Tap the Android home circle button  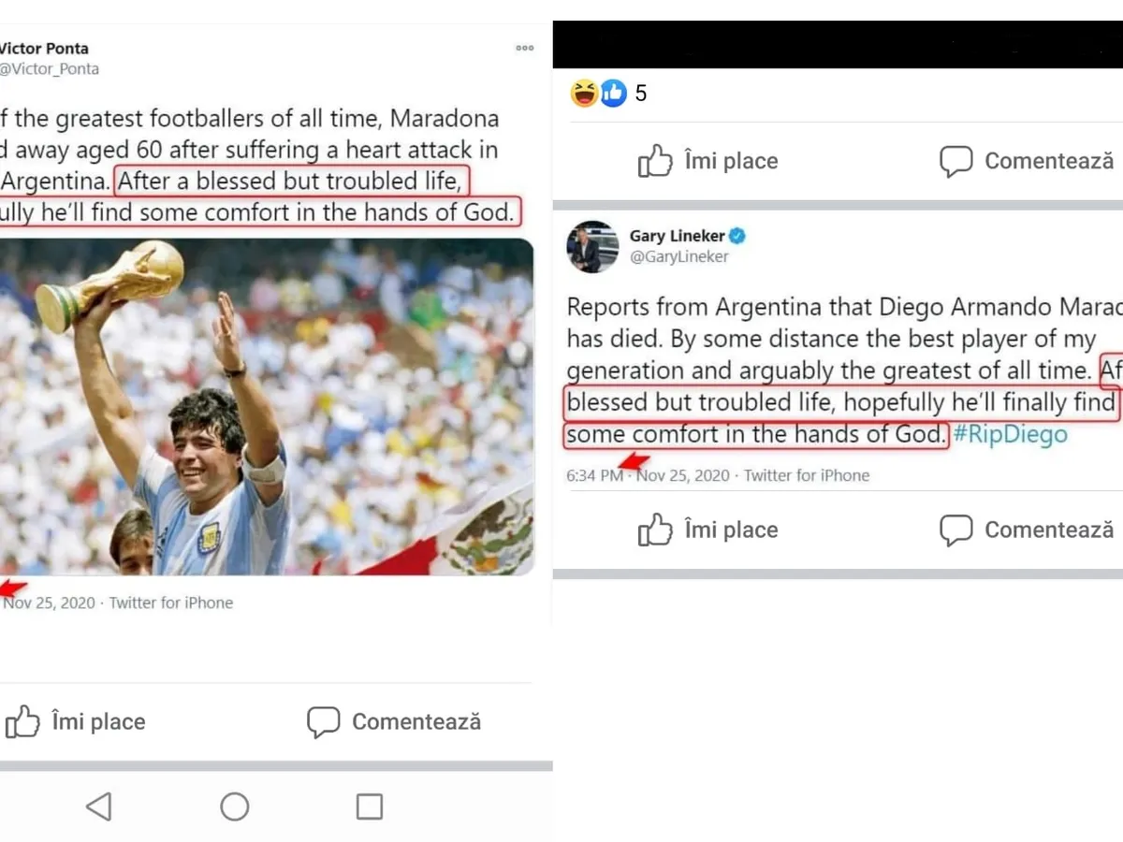tap(234, 806)
